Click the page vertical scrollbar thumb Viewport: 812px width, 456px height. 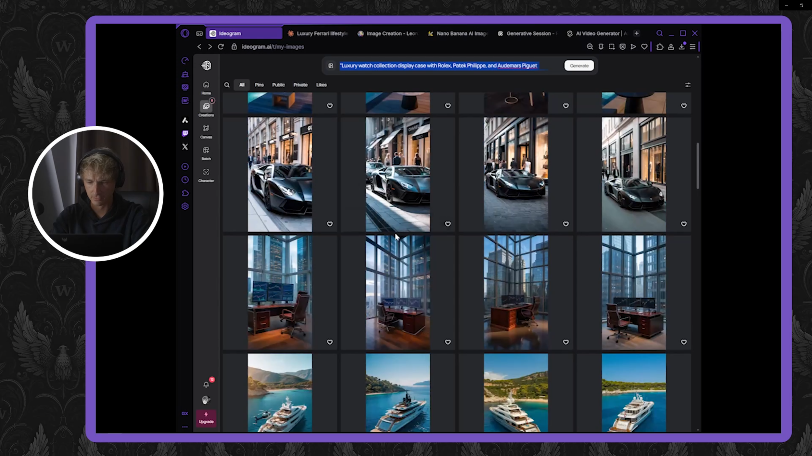[697, 166]
